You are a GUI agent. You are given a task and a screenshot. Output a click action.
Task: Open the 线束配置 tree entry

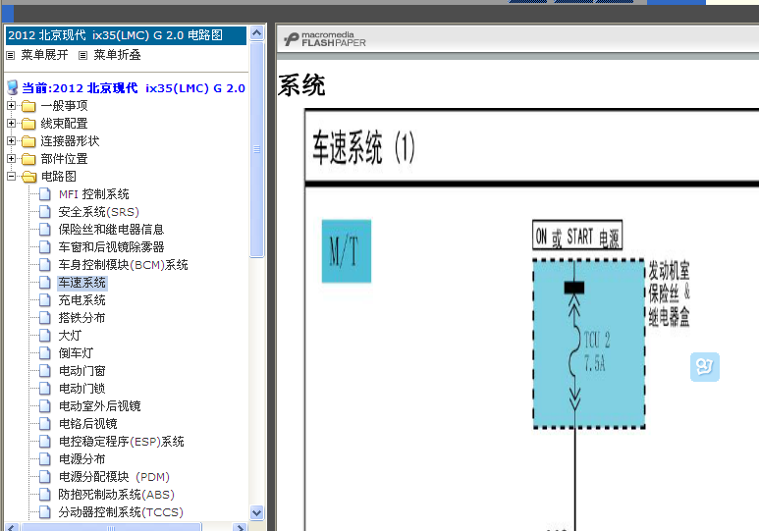click(65, 124)
